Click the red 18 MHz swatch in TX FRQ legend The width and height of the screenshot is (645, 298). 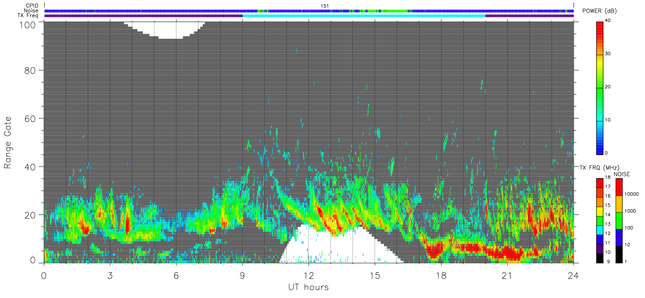pyautogui.click(x=600, y=182)
